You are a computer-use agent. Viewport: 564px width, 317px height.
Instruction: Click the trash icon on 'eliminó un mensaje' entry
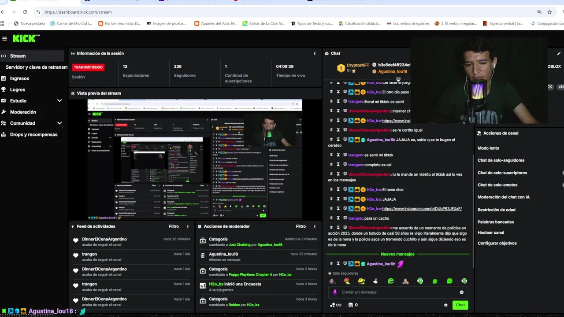[203, 255]
